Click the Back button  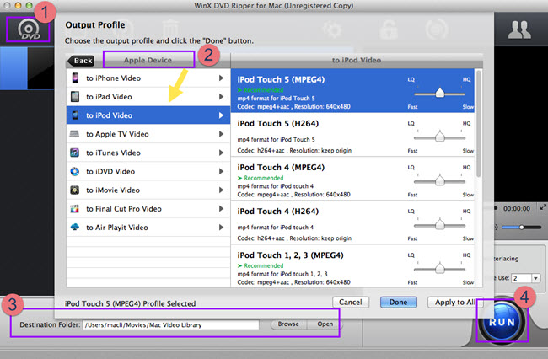tap(81, 61)
